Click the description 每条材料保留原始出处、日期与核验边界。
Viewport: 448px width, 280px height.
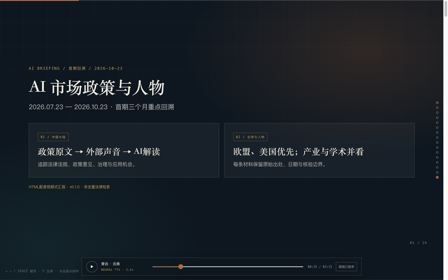point(281,164)
